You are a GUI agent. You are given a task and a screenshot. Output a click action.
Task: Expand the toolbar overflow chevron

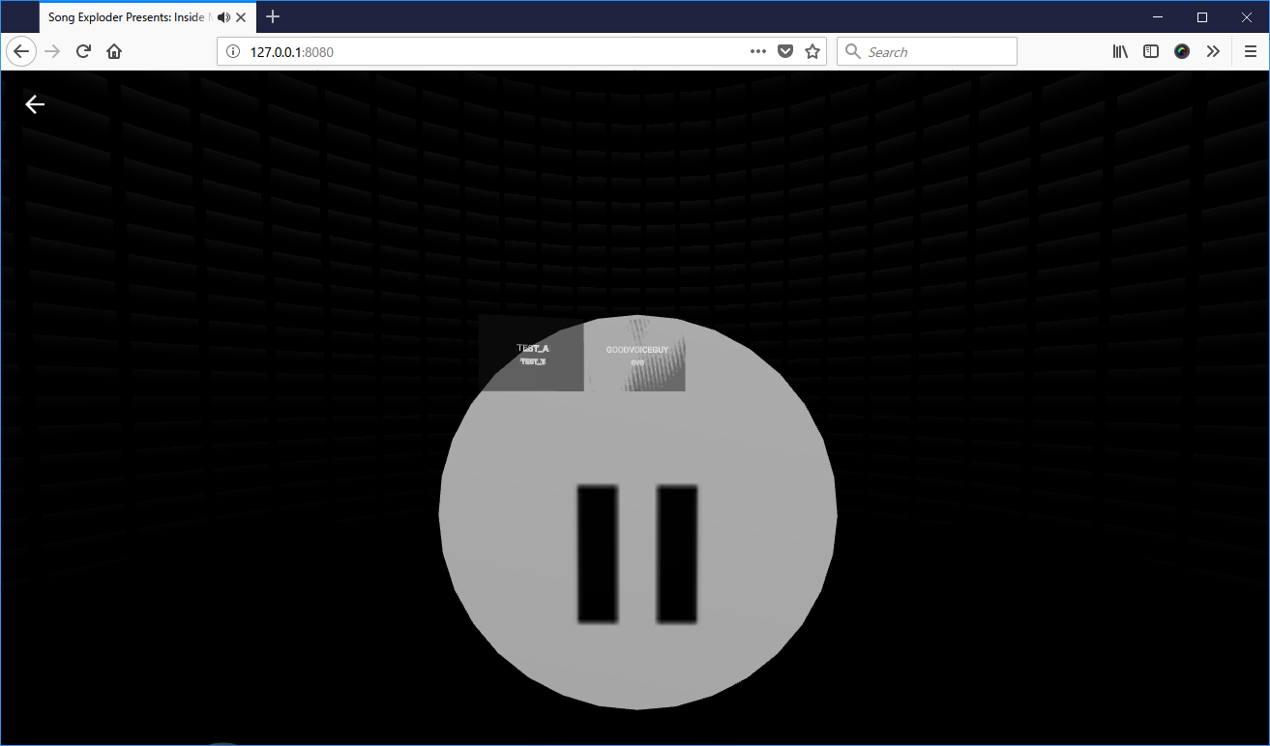[x=1213, y=52]
